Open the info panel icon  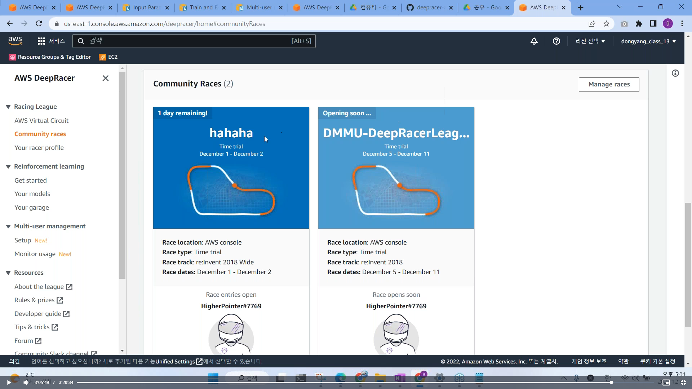point(675,73)
